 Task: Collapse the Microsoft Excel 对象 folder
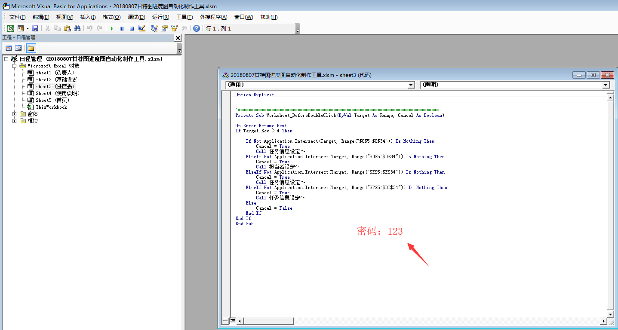pyautogui.click(x=15, y=66)
